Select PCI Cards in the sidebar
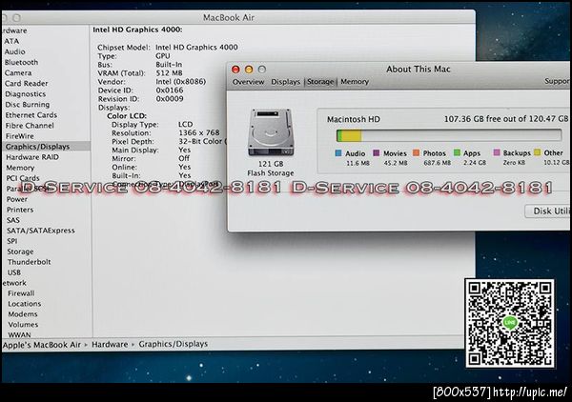The height and width of the screenshot is (402, 572). pos(23,178)
